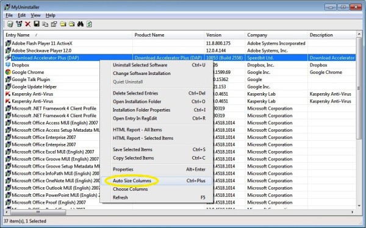Select Choose Columns in context menu

[x=157, y=189]
